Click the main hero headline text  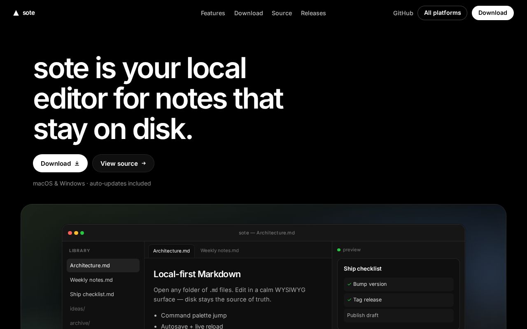tap(158, 99)
